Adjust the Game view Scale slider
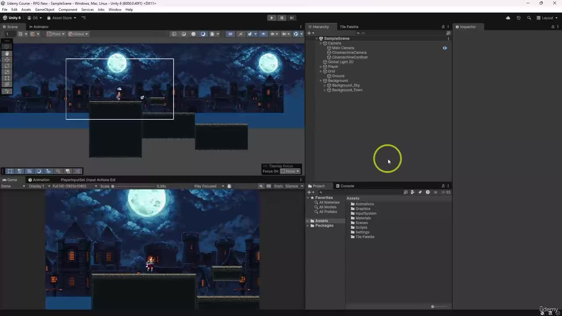562x316 pixels. coord(134,186)
